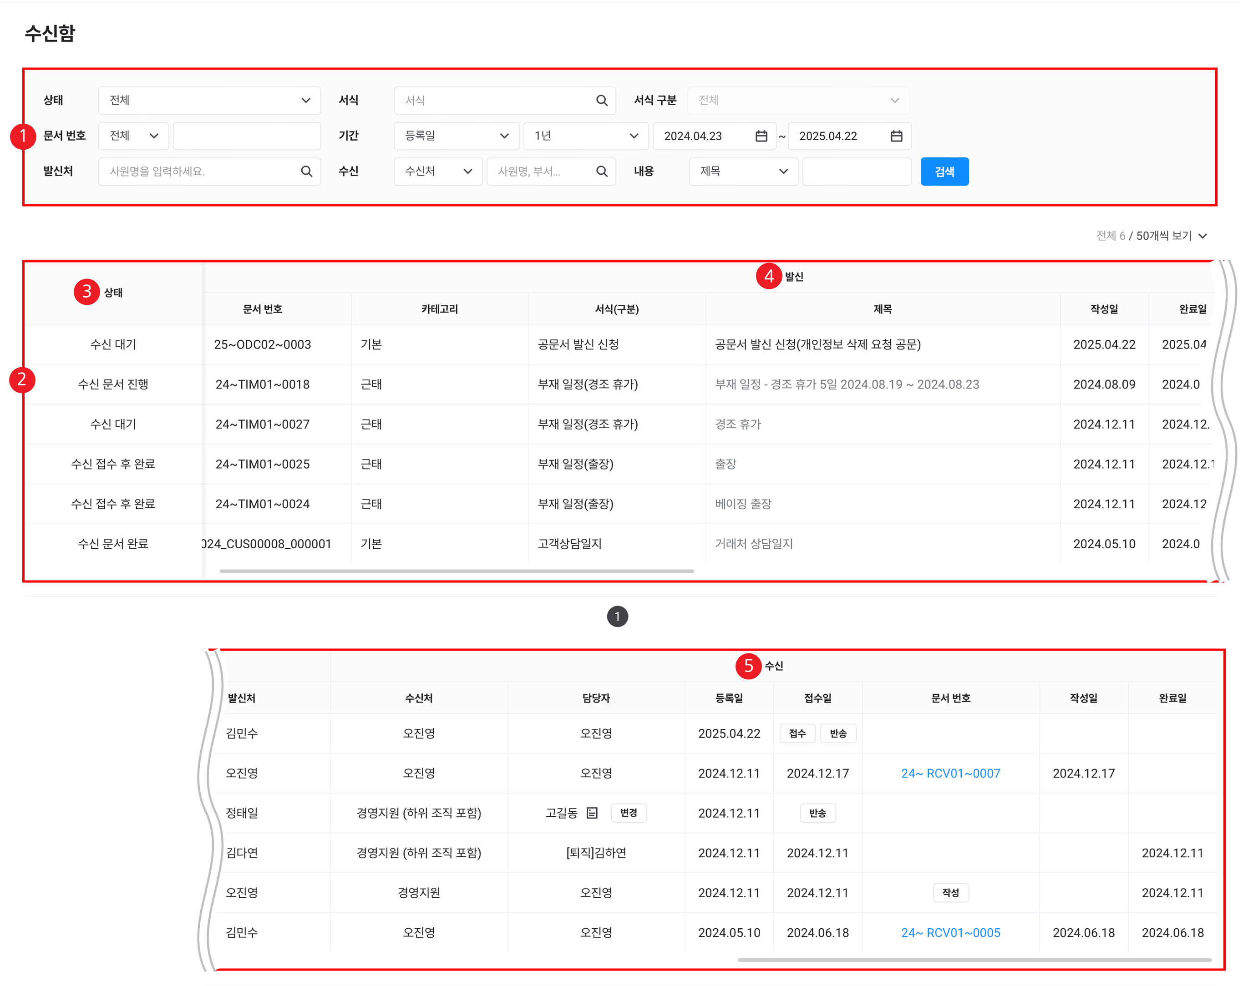This screenshot has width=1243, height=986.
Task: Click the 수신 employee search magnifier icon
Action: click(x=601, y=171)
